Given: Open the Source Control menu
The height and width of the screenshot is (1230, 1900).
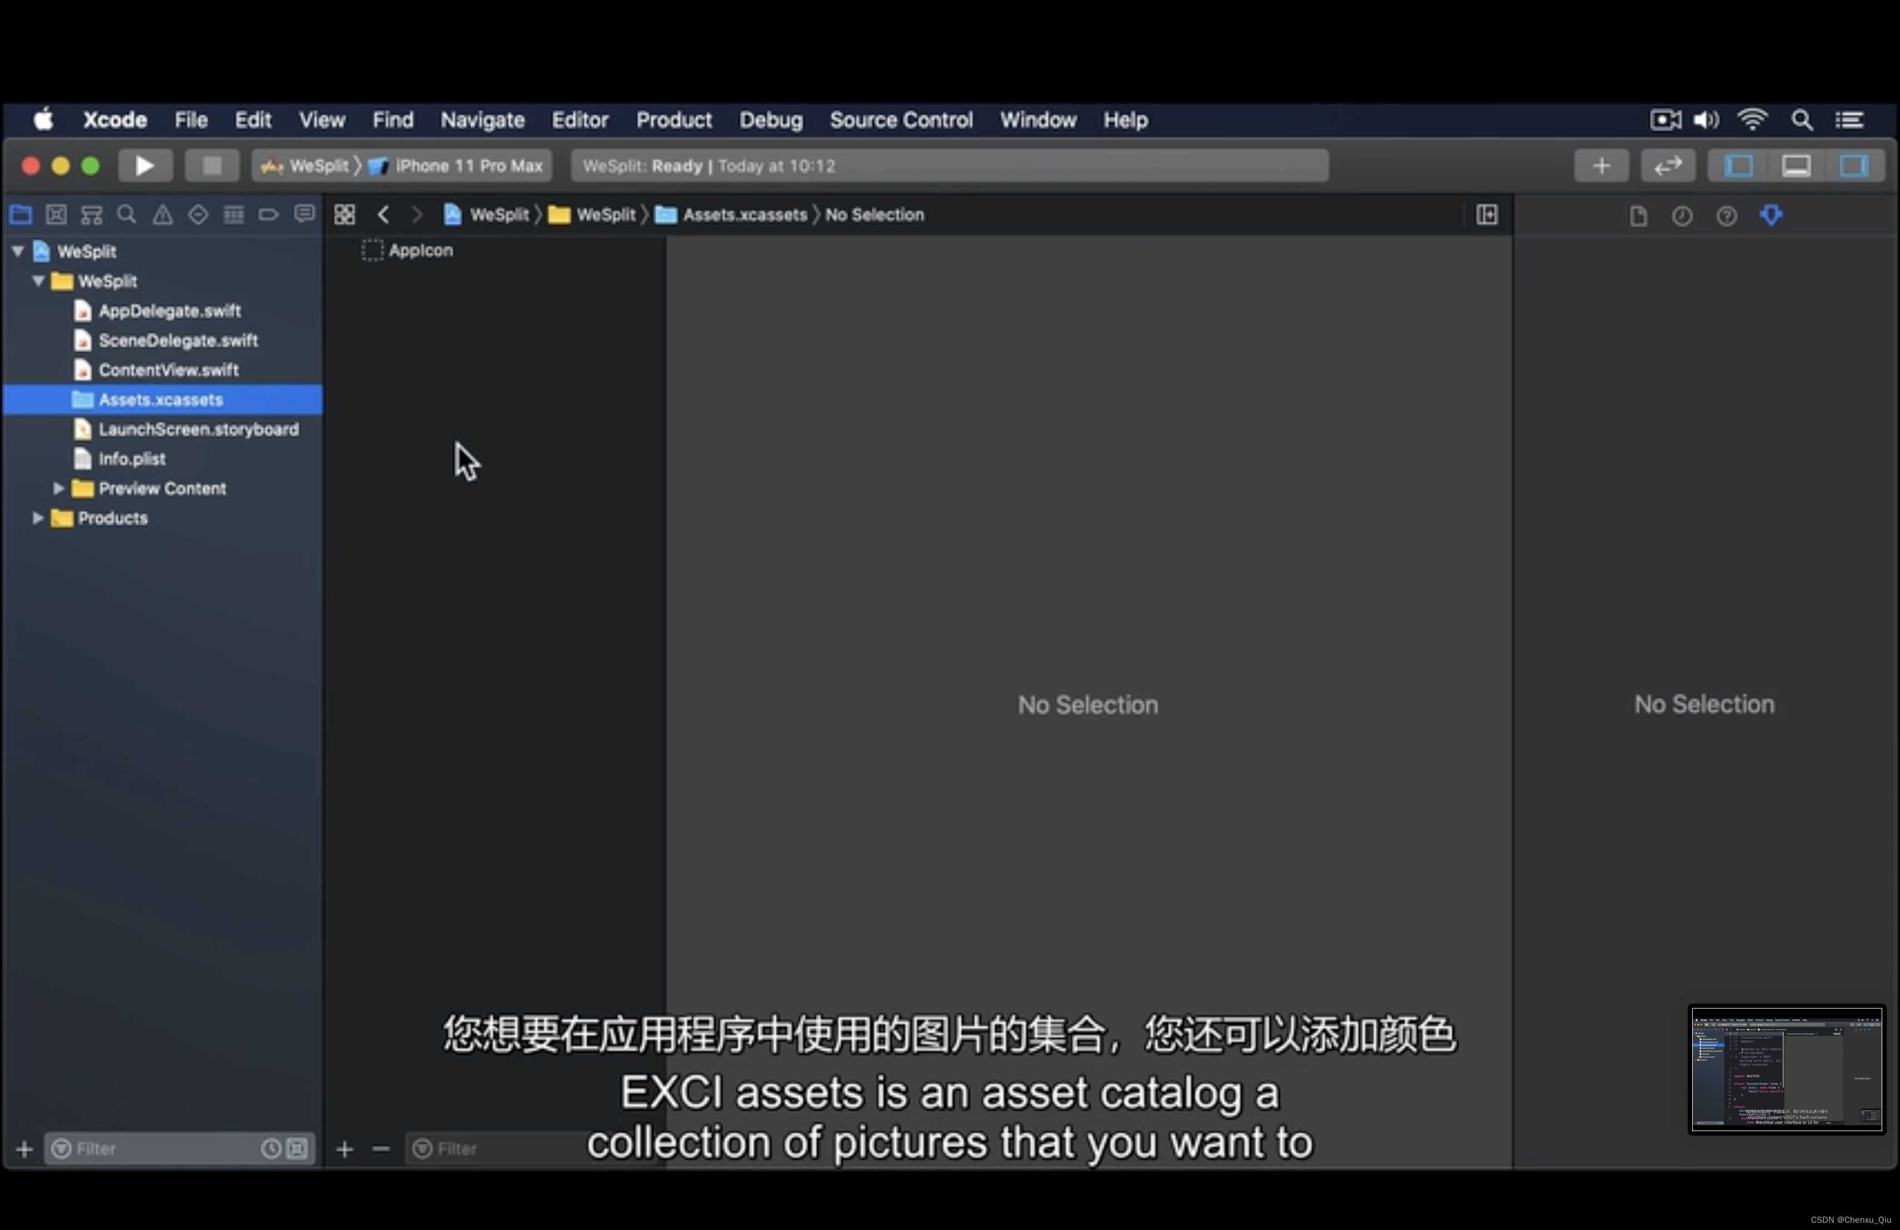Looking at the screenshot, I should click(x=901, y=121).
